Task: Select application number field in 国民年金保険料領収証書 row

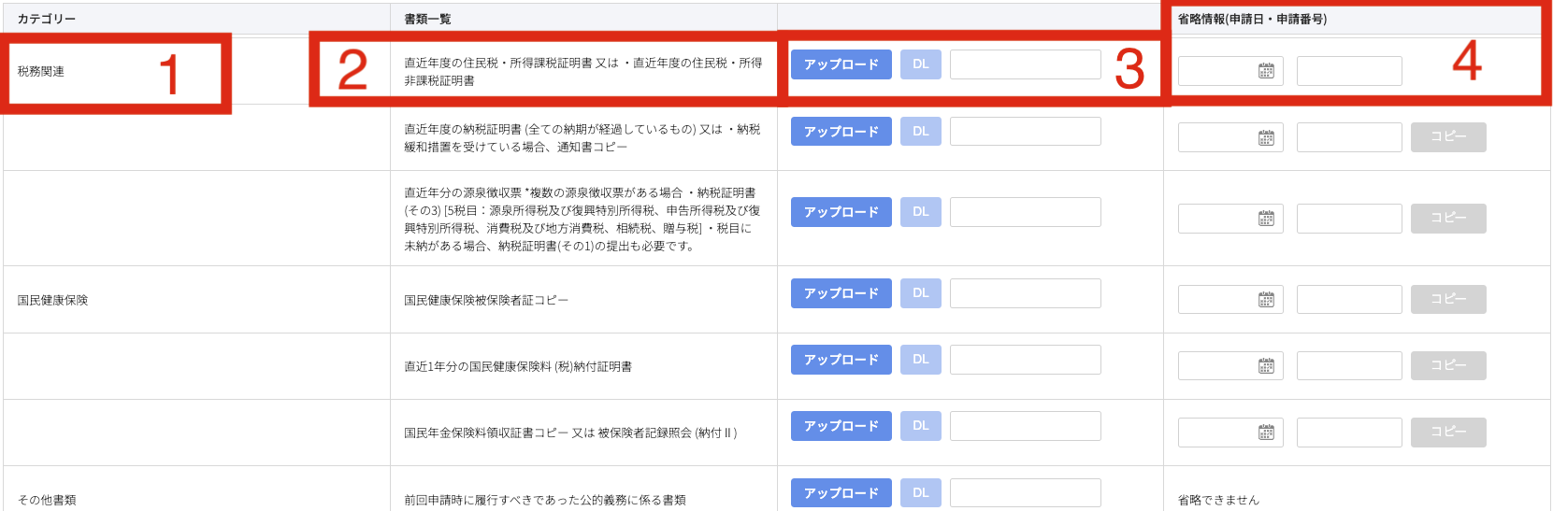Action: (x=1348, y=433)
